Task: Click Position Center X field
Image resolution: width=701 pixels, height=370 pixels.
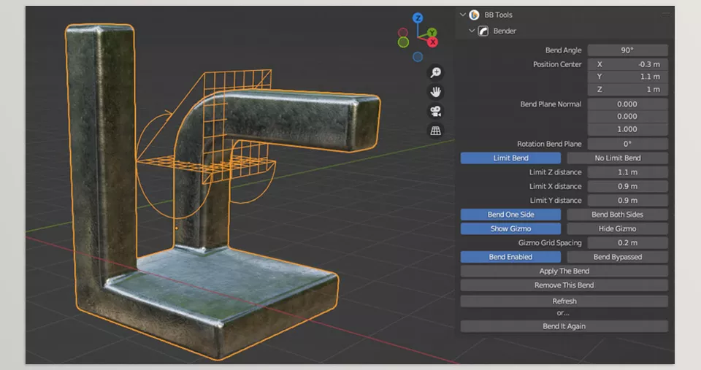Action: pyautogui.click(x=628, y=64)
